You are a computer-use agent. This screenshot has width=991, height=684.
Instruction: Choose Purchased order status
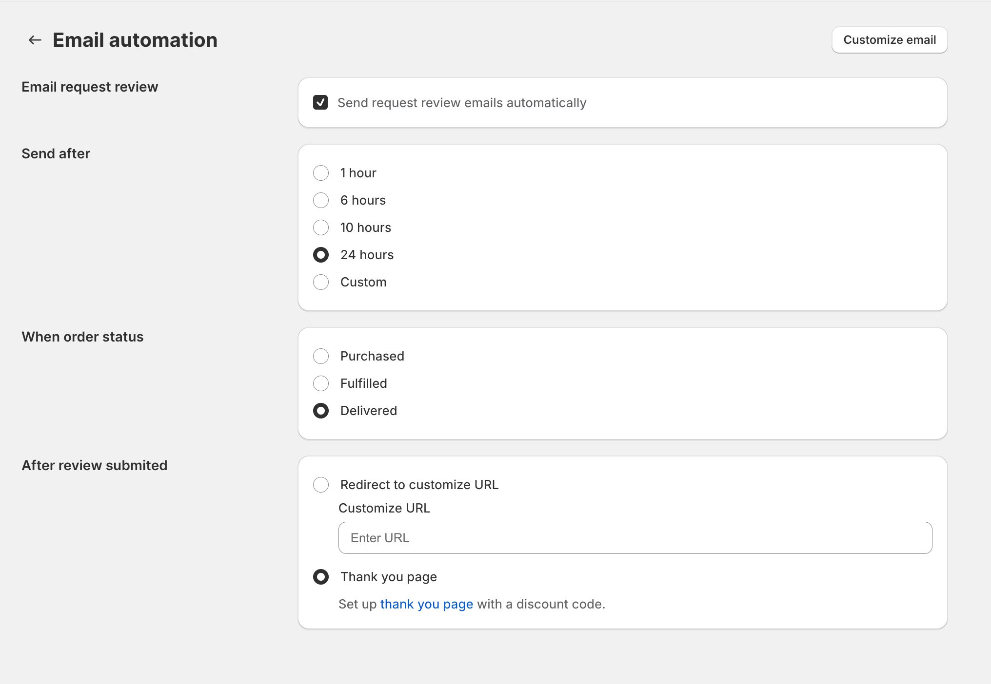(321, 356)
